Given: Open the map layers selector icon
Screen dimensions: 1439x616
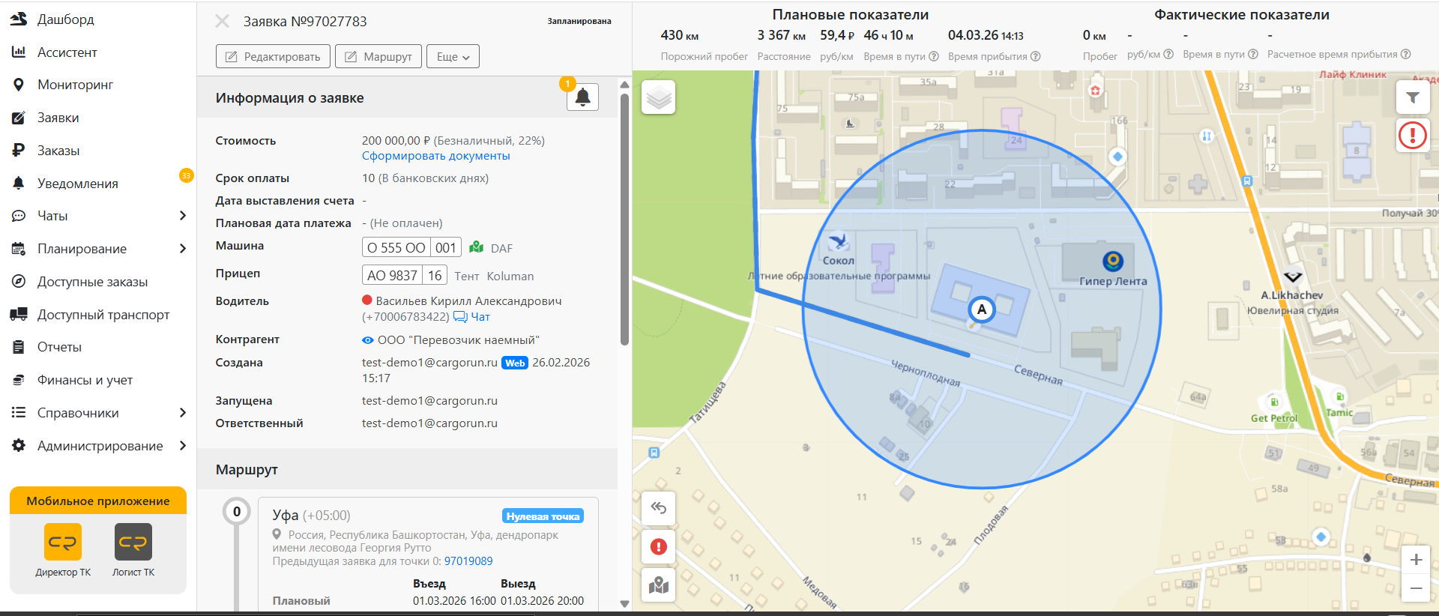Looking at the screenshot, I should (x=659, y=97).
